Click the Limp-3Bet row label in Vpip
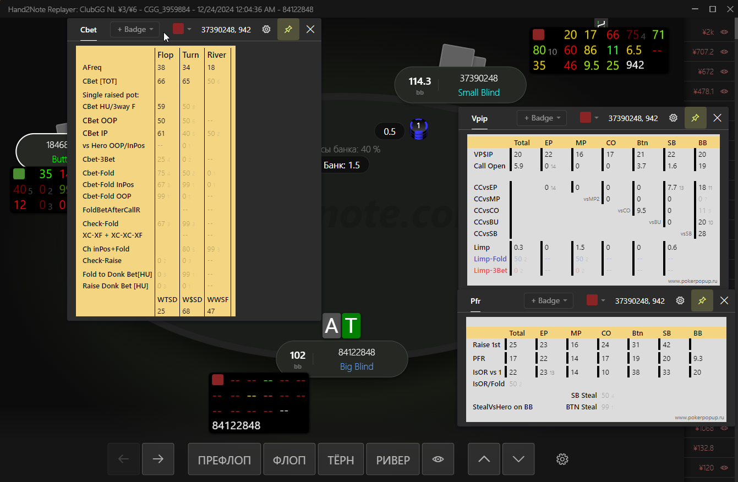This screenshot has height=482, width=738. 491,270
